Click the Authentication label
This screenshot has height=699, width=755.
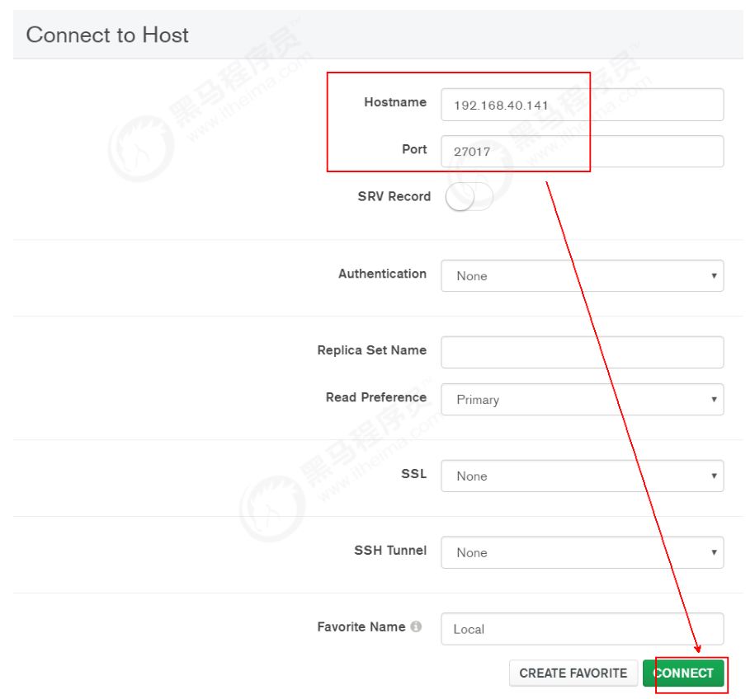pyautogui.click(x=382, y=274)
